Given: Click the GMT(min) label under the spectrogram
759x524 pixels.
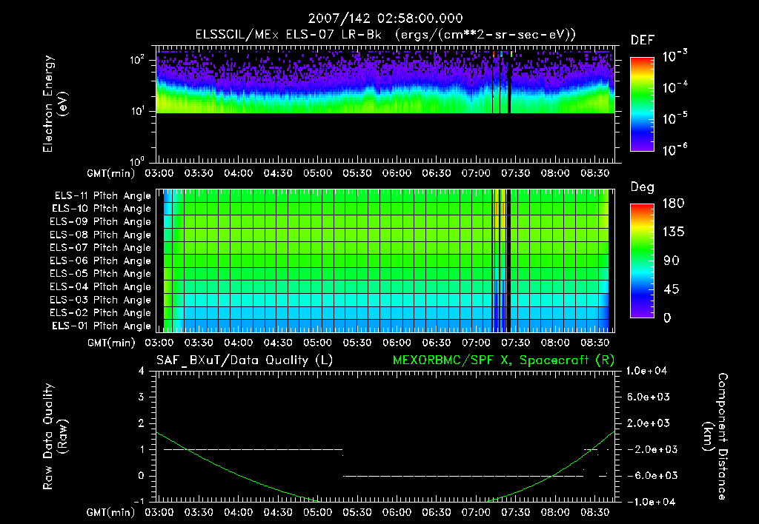Looking at the screenshot, I should pyautogui.click(x=111, y=173).
